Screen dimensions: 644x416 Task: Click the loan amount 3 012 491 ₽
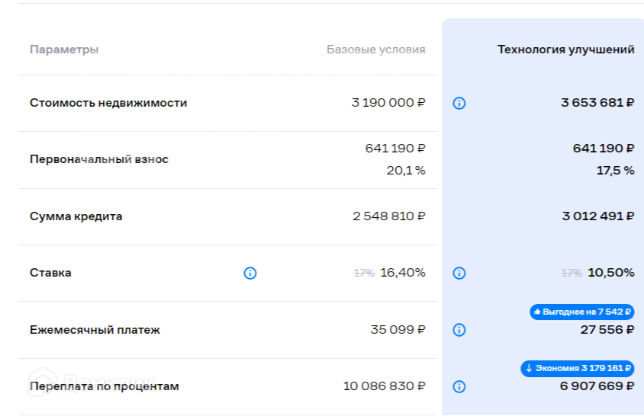597,216
